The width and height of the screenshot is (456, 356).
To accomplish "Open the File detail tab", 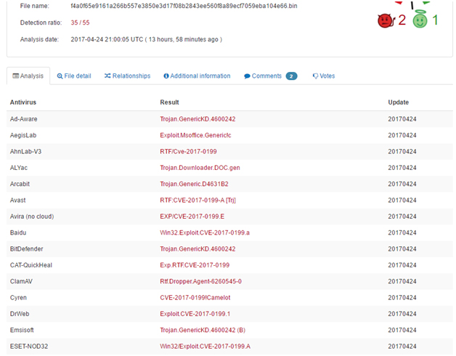I will click(74, 76).
